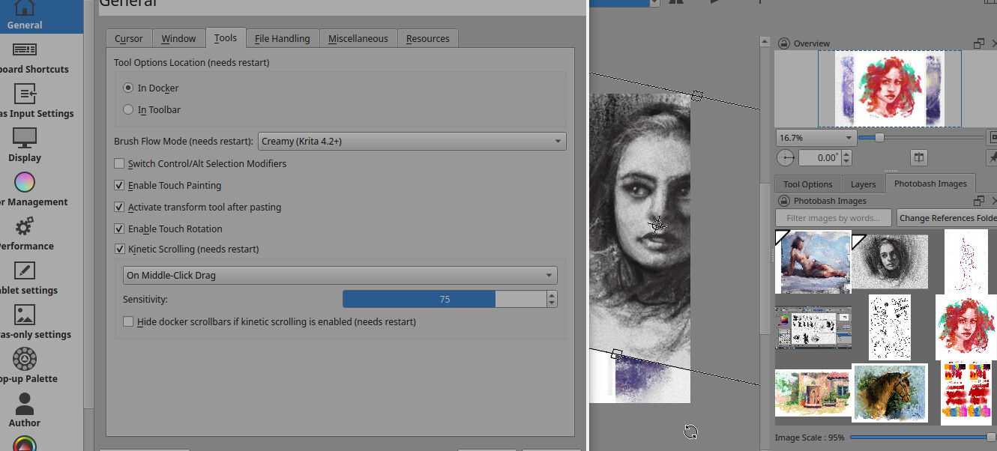
Task: Switch to the File Handling tab
Action: coord(282,39)
